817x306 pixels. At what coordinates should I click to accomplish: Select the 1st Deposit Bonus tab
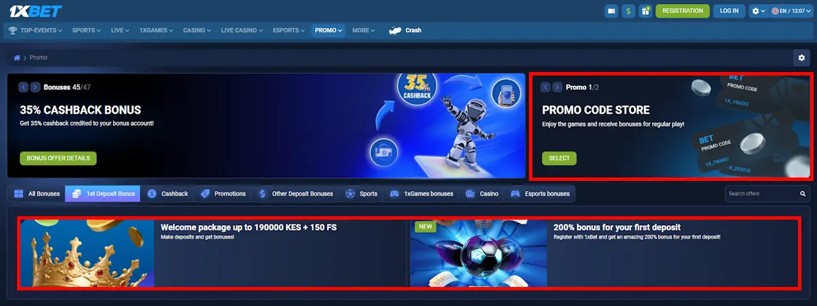pyautogui.click(x=103, y=194)
